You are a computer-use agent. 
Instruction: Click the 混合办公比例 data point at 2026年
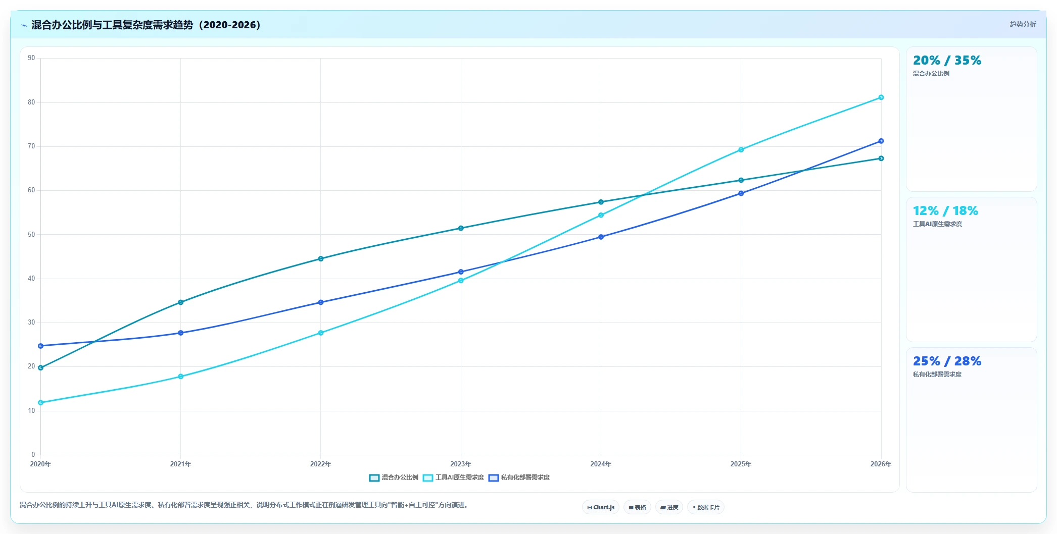881,158
